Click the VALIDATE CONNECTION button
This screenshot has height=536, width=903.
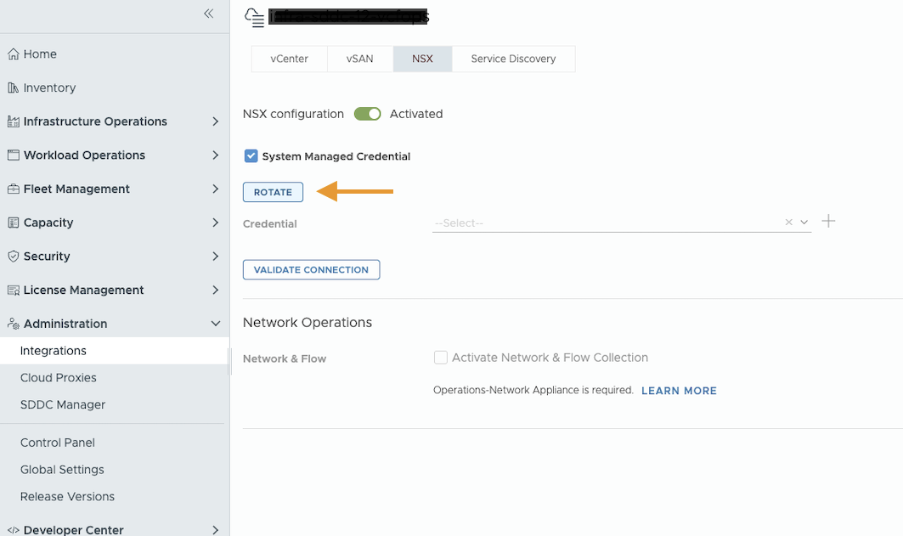pyautogui.click(x=311, y=269)
